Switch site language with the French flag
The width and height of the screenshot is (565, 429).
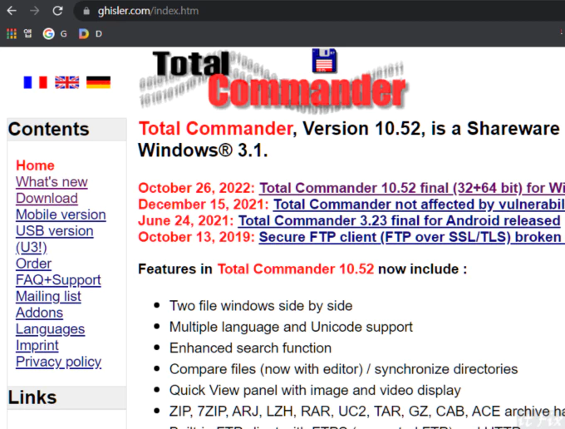[x=35, y=82]
